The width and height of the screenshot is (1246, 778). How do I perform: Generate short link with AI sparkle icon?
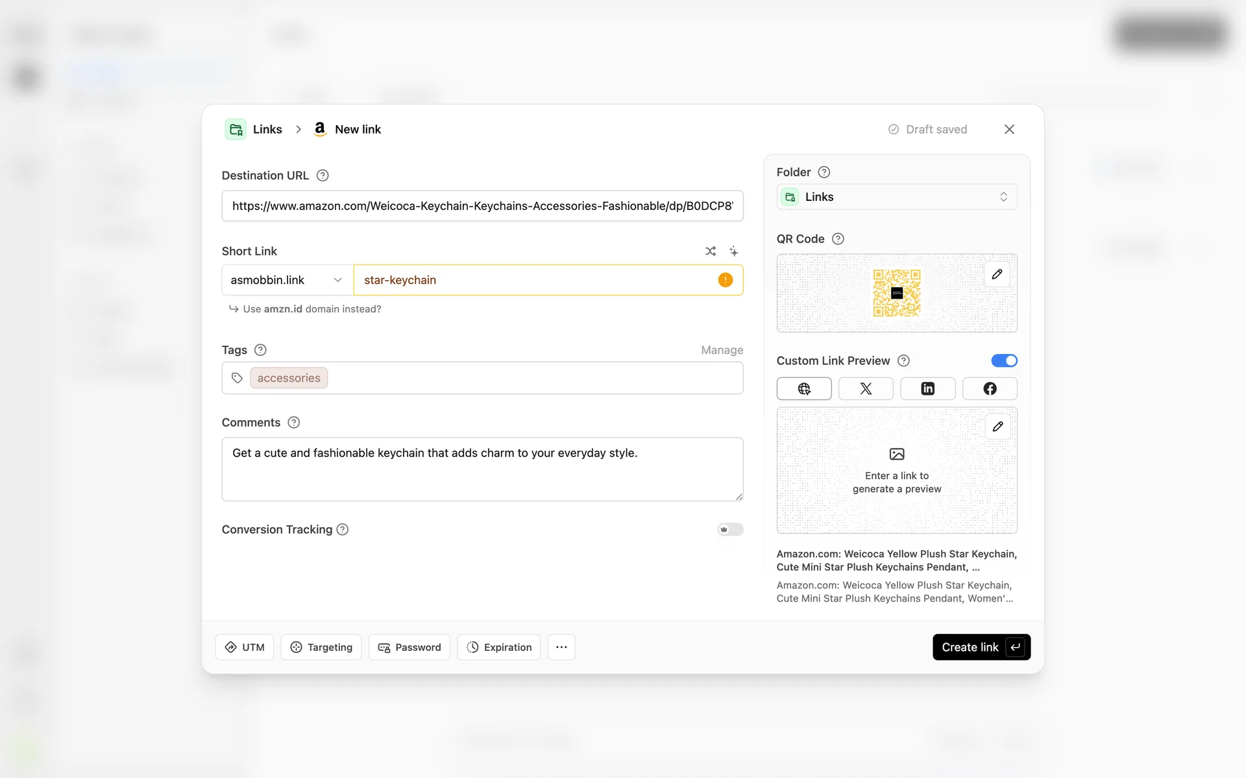(x=733, y=251)
